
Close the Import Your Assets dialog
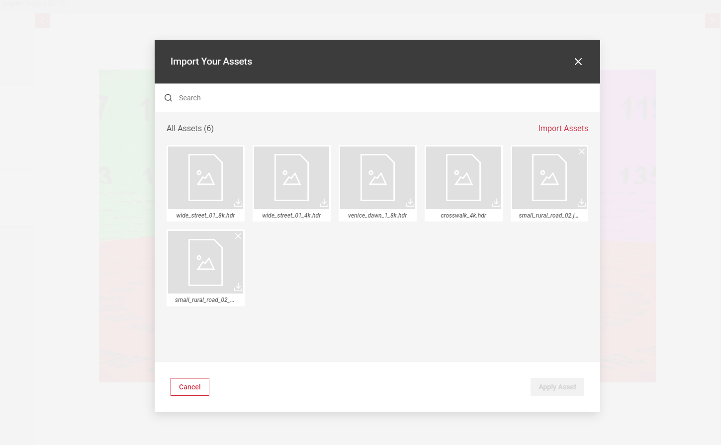click(578, 62)
